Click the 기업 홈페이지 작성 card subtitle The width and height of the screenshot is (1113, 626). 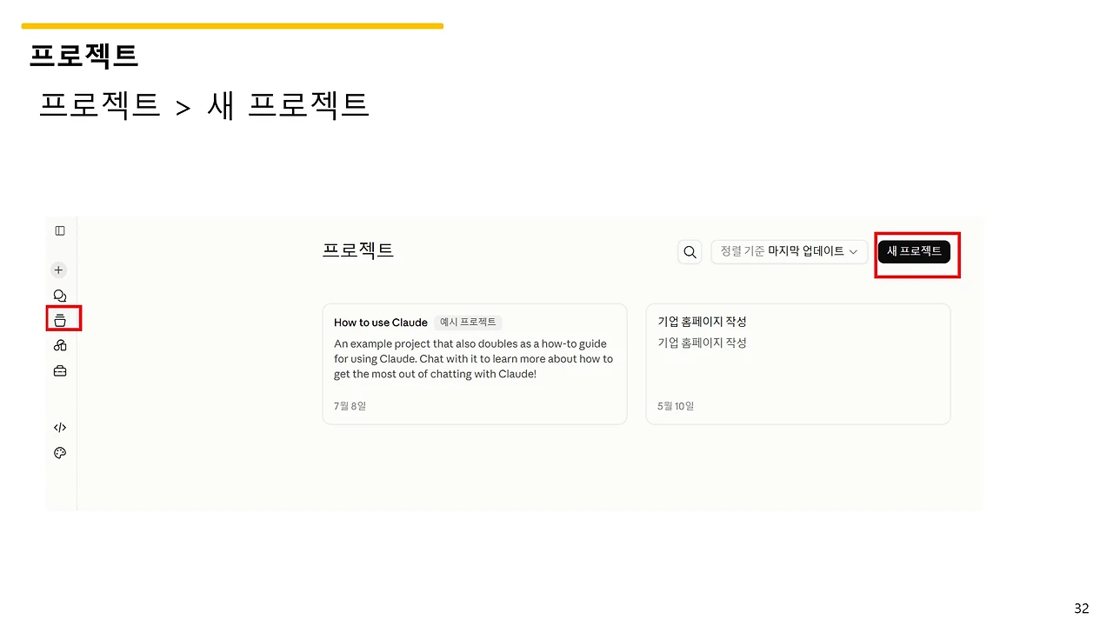point(703,343)
